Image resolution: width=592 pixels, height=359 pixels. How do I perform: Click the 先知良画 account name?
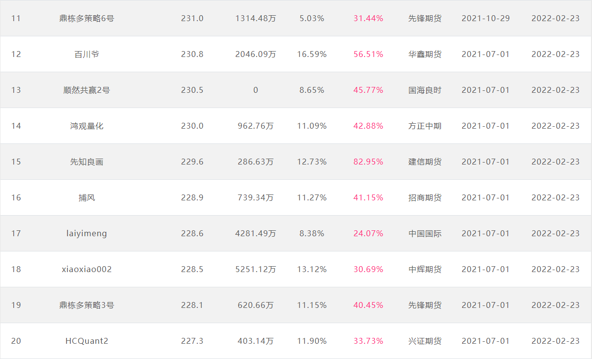(x=87, y=162)
